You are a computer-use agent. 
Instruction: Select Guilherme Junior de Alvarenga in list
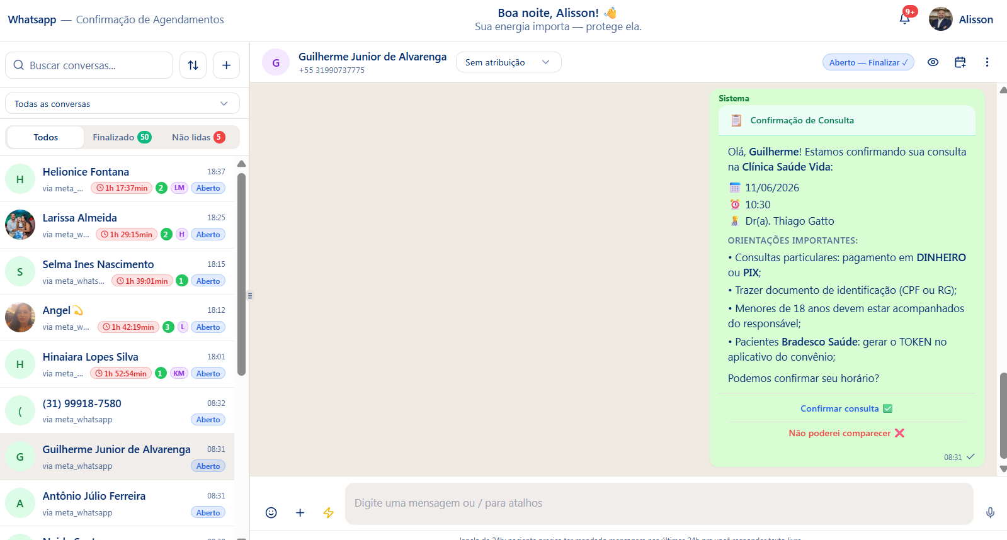(117, 457)
